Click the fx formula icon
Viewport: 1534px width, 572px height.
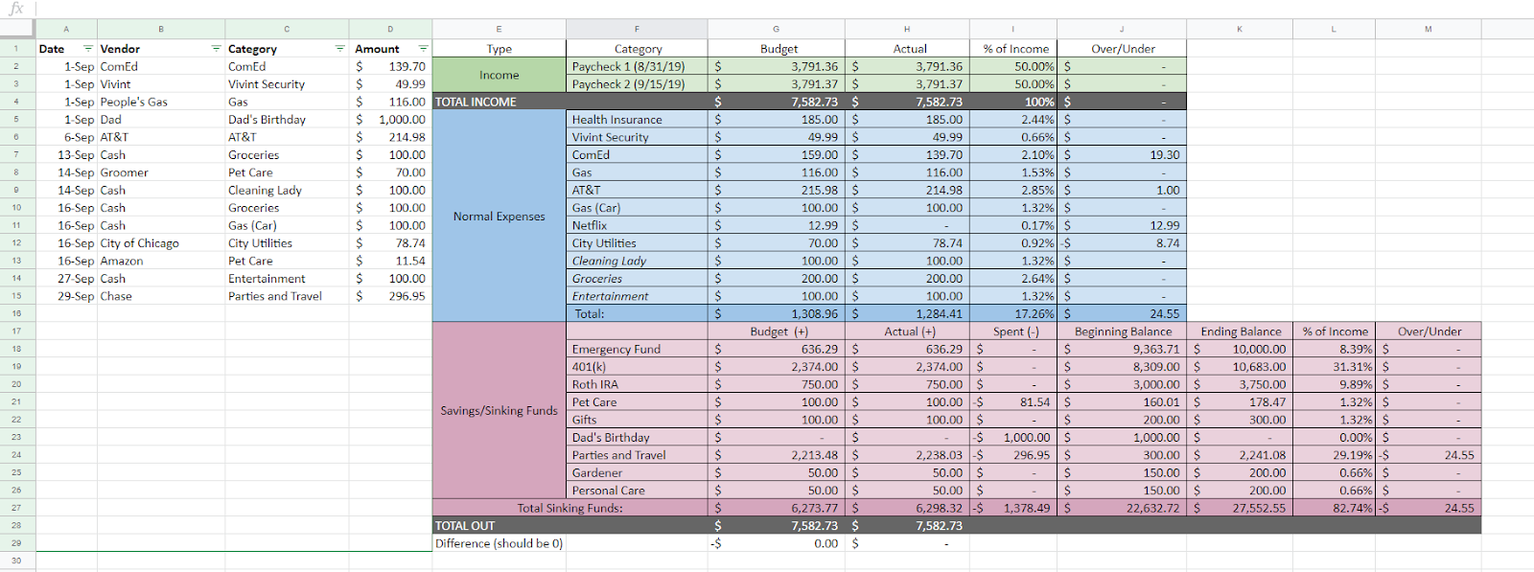(x=16, y=9)
